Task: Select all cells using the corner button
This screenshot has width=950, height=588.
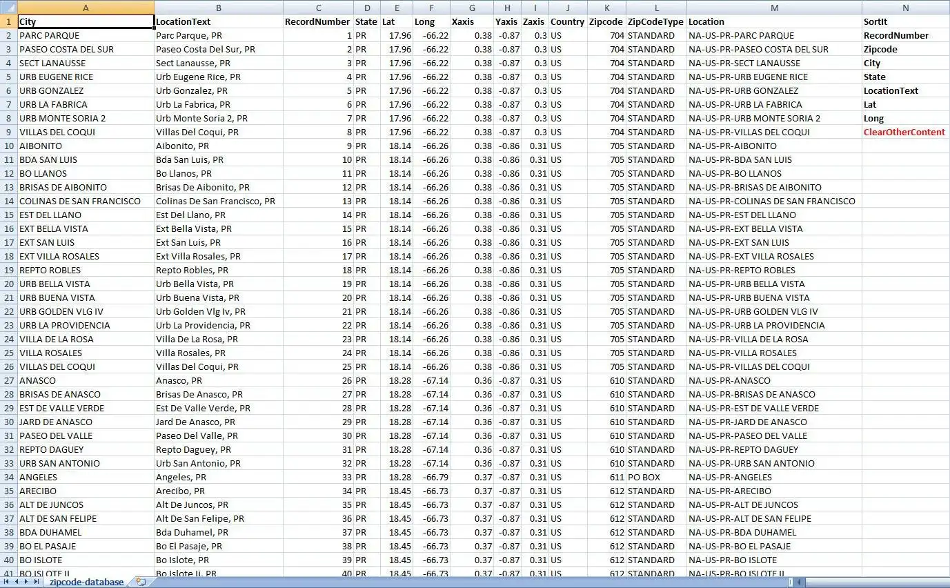Action: coord(8,8)
